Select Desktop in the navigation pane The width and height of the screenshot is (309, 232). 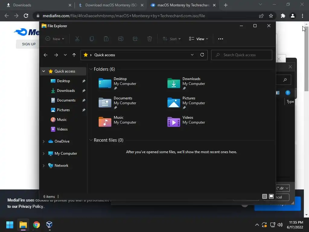63,81
